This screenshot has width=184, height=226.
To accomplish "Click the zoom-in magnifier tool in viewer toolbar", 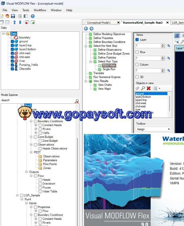I will point(182,42).
